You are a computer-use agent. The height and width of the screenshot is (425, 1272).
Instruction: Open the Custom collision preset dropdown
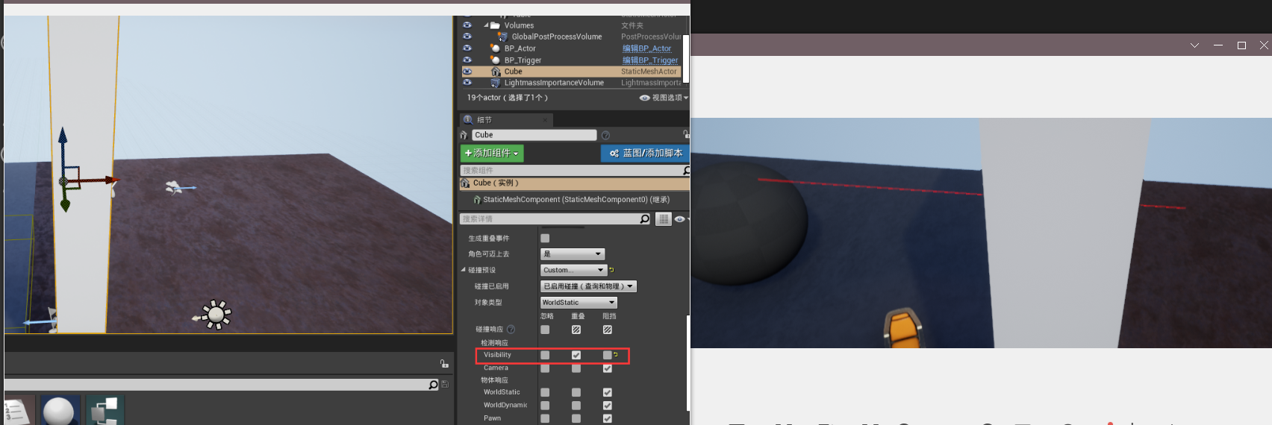[x=573, y=270]
